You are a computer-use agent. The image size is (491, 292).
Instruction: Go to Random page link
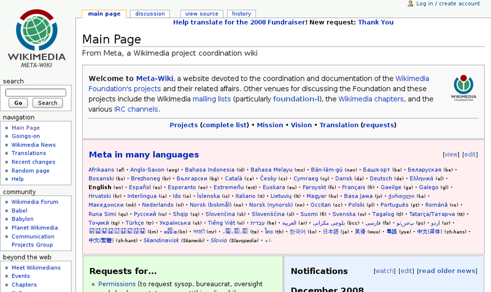coord(30,170)
